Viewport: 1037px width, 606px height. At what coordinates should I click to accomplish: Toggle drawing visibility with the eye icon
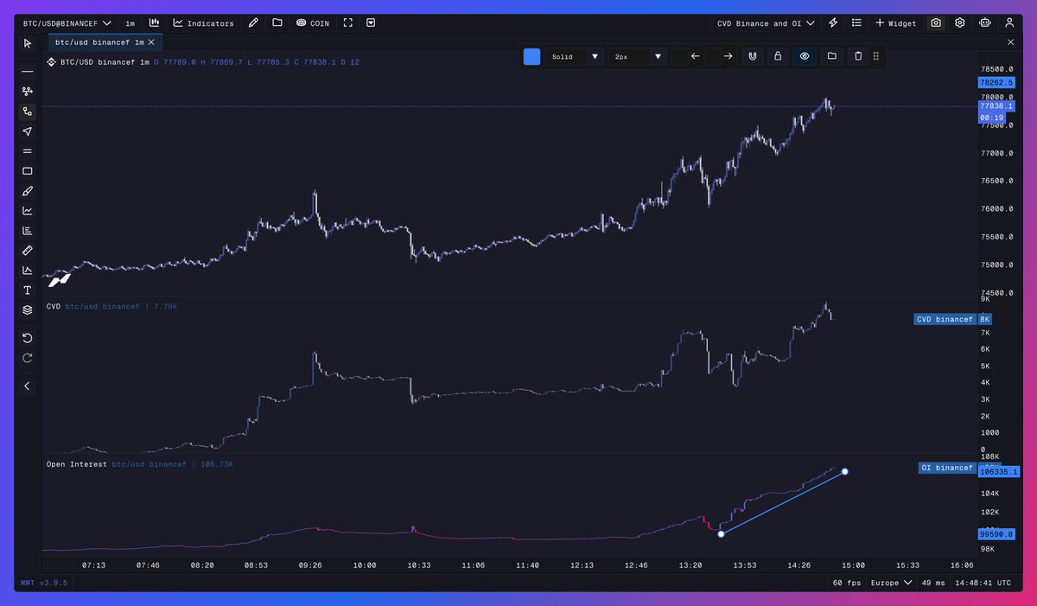[805, 56]
